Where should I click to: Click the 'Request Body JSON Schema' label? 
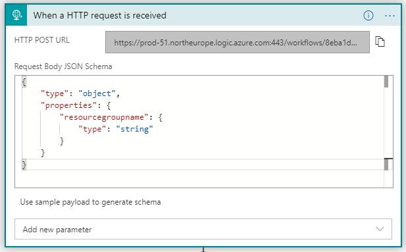tap(63, 66)
